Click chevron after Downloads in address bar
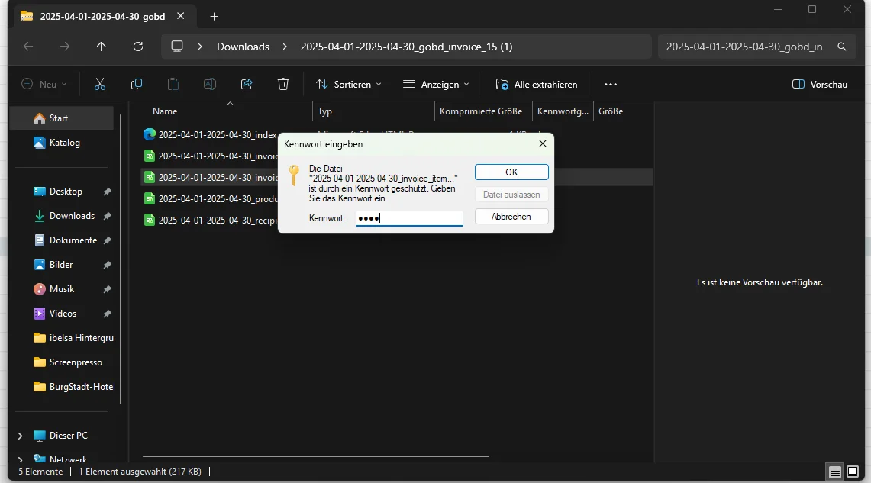The height and width of the screenshot is (483, 871). click(285, 47)
